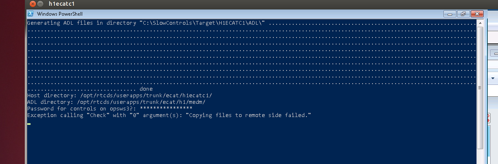Click the PowerShell scrollbar up arrow
The width and height of the screenshot is (498, 164).
pos(480,23)
